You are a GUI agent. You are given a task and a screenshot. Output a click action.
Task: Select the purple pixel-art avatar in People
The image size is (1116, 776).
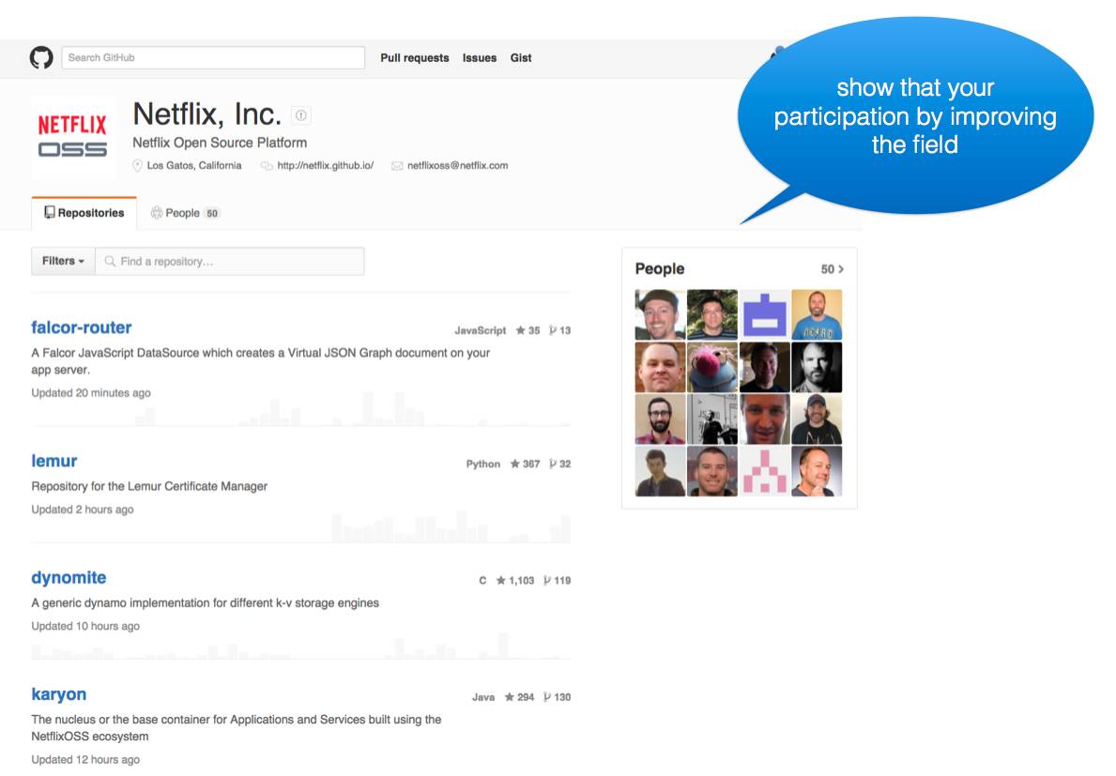point(764,314)
